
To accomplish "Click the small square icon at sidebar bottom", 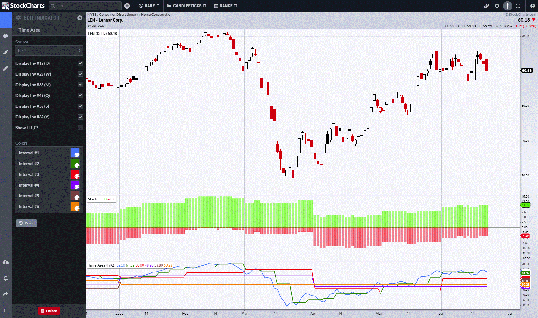I will (6, 310).
